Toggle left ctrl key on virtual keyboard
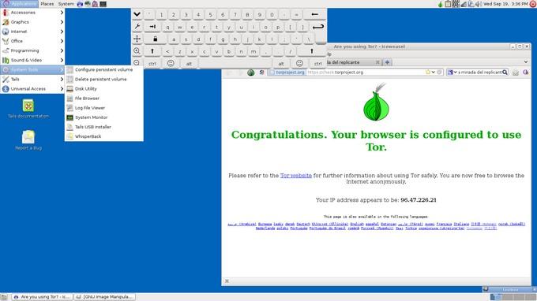Image resolution: width=537 pixels, height=301 pixels. [152, 64]
